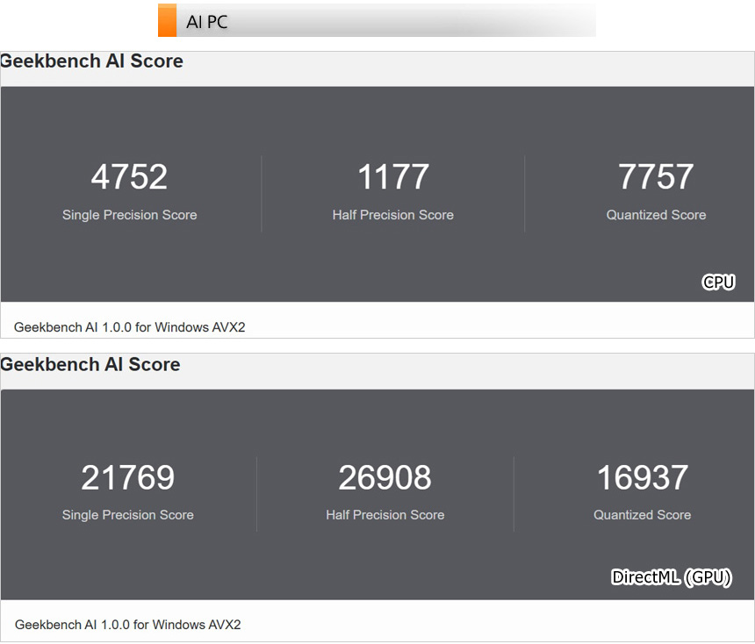
Task: Click the Geekbench AI 1.0.0 footer under DirectML panel
Action: point(128,625)
